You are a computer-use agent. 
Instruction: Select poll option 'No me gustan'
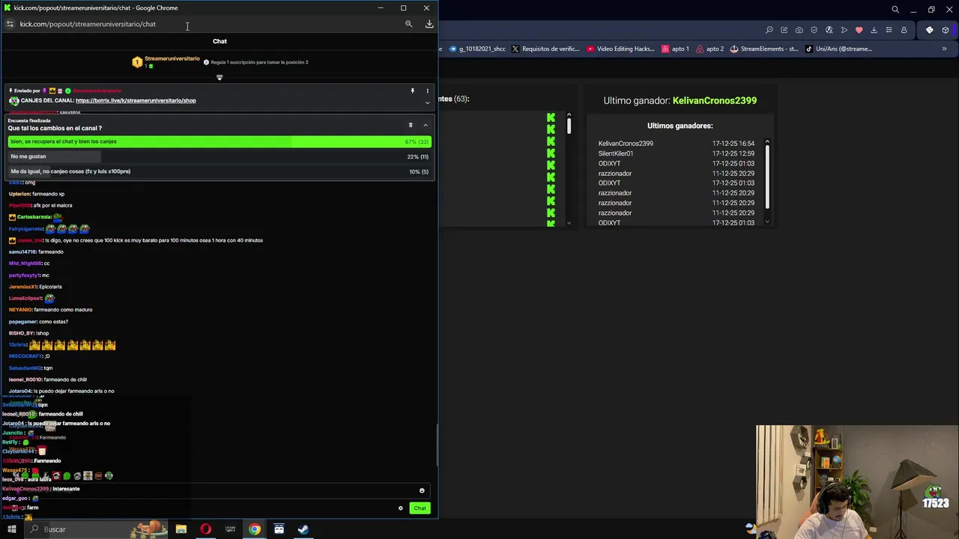[x=220, y=156]
